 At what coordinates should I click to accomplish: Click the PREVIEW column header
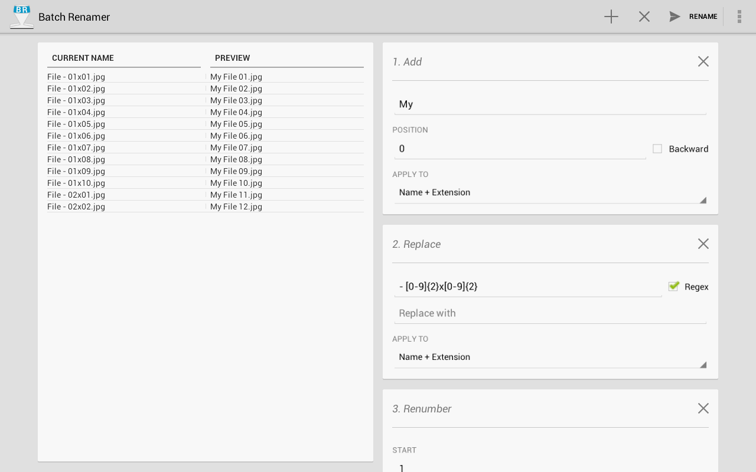pyautogui.click(x=232, y=58)
